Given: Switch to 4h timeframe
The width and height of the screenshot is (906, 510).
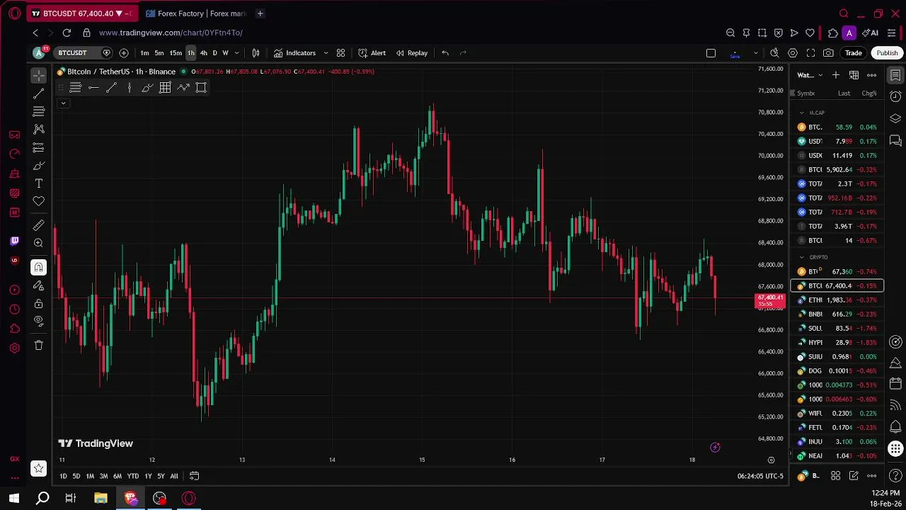Looking at the screenshot, I should pos(204,53).
